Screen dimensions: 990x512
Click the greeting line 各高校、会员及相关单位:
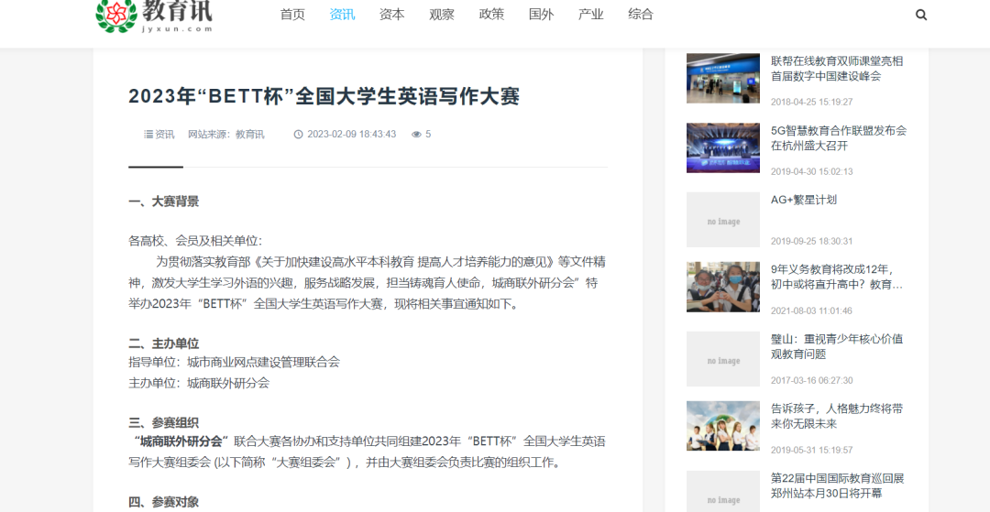pyautogui.click(x=195, y=241)
